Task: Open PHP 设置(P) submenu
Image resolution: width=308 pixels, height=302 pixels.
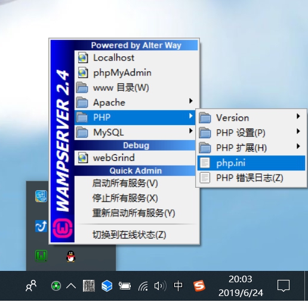Action: [251, 133]
